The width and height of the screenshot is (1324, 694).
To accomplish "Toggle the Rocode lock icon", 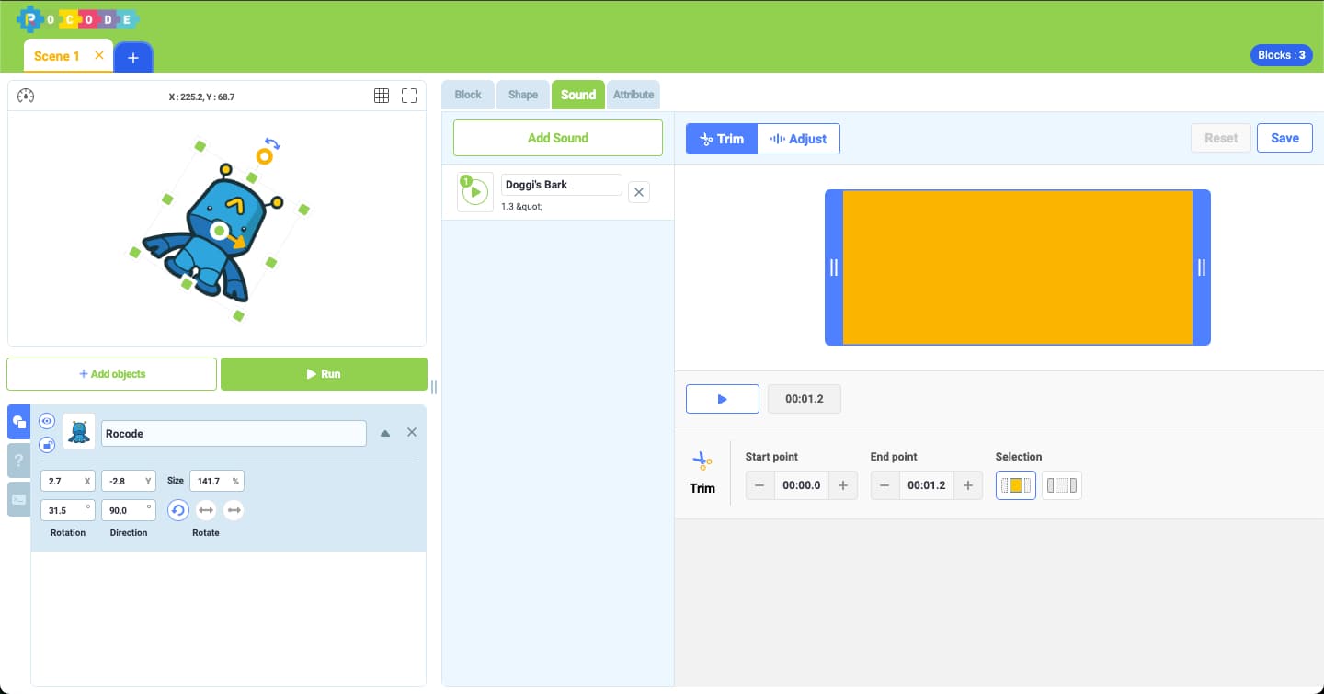I will click(47, 445).
